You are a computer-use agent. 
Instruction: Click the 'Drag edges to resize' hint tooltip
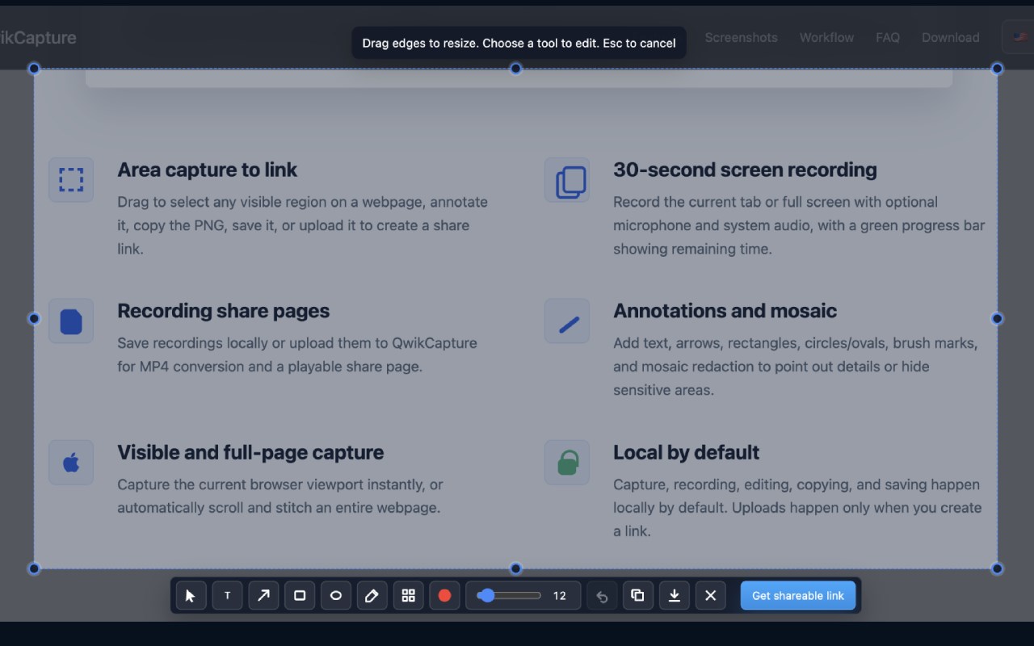(519, 43)
